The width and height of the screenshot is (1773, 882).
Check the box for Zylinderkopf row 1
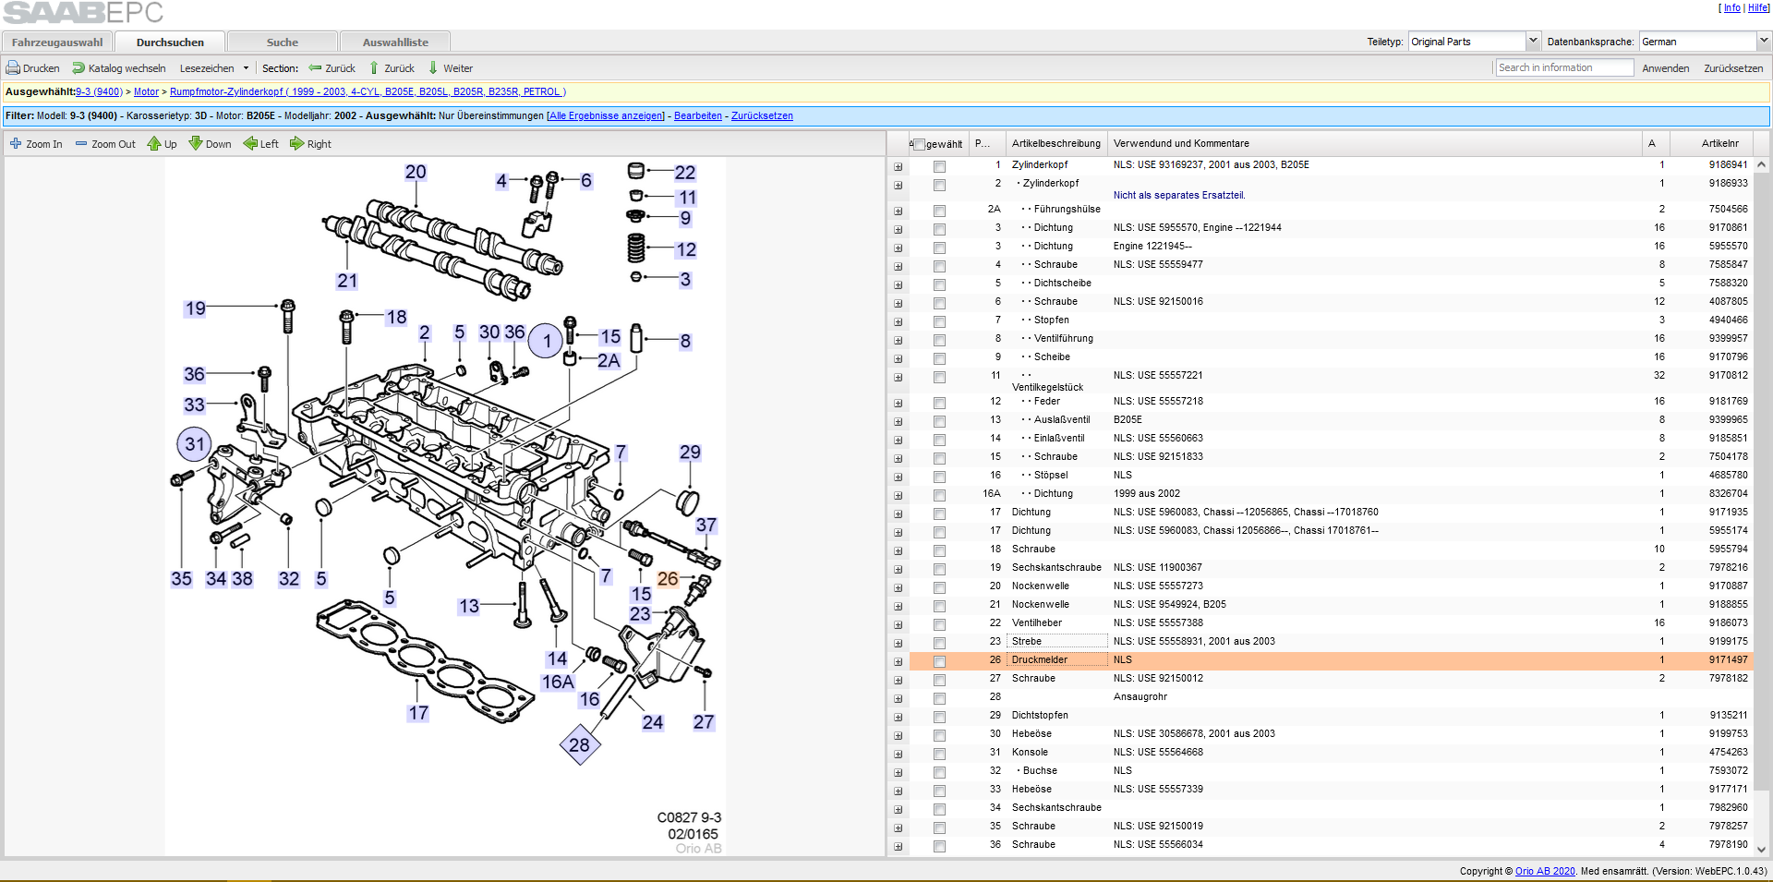939,166
